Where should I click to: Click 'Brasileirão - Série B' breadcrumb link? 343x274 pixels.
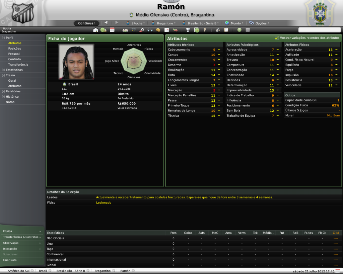71,271
